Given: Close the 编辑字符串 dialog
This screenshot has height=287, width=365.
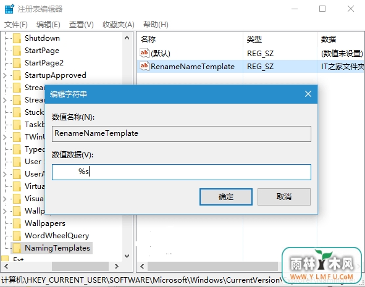Looking at the screenshot, I should [x=308, y=94].
